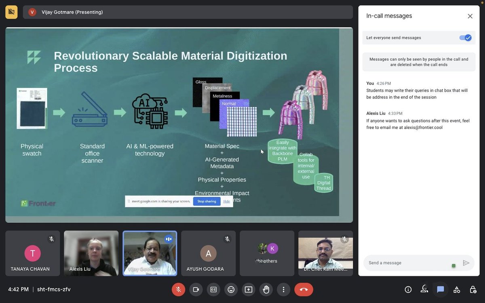Click the 'In-call messages' heading
485x303 pixels.
[x=389, y=16]
